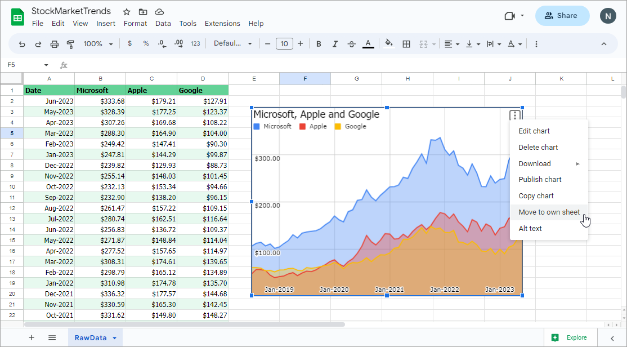Add a new sheet with plus
Viewport: 627px width, 347px height.
[x=32, y=338]
